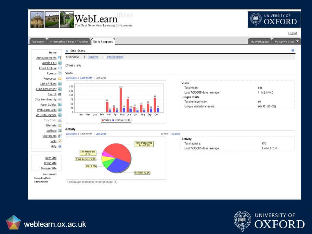Open the Reports section link
312x234 pixels.
click(x=93, y=57)
